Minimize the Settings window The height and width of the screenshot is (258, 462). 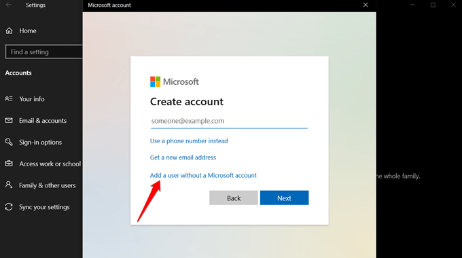tap(412, 5)
